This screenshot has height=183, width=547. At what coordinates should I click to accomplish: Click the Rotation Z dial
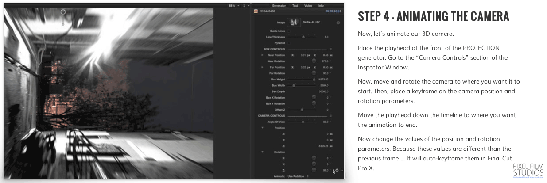314,170
